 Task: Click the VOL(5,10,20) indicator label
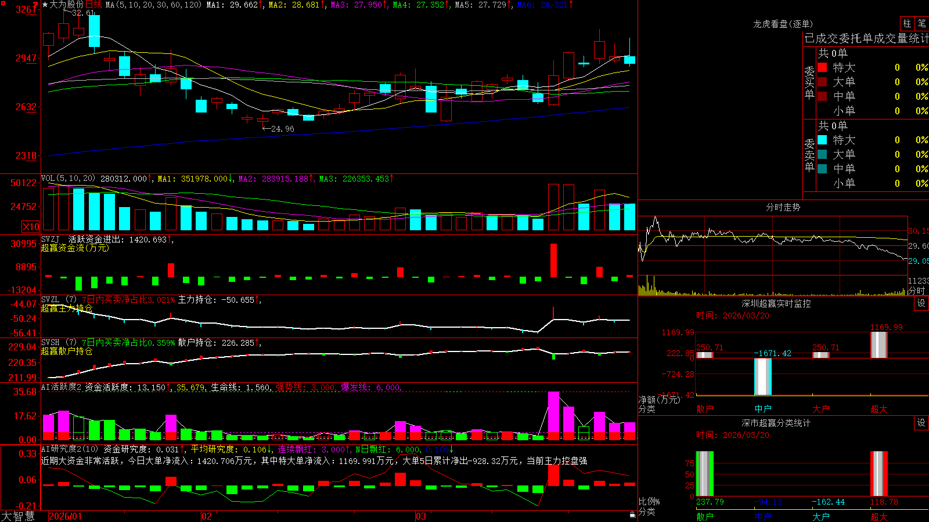(x=68, y=179)
